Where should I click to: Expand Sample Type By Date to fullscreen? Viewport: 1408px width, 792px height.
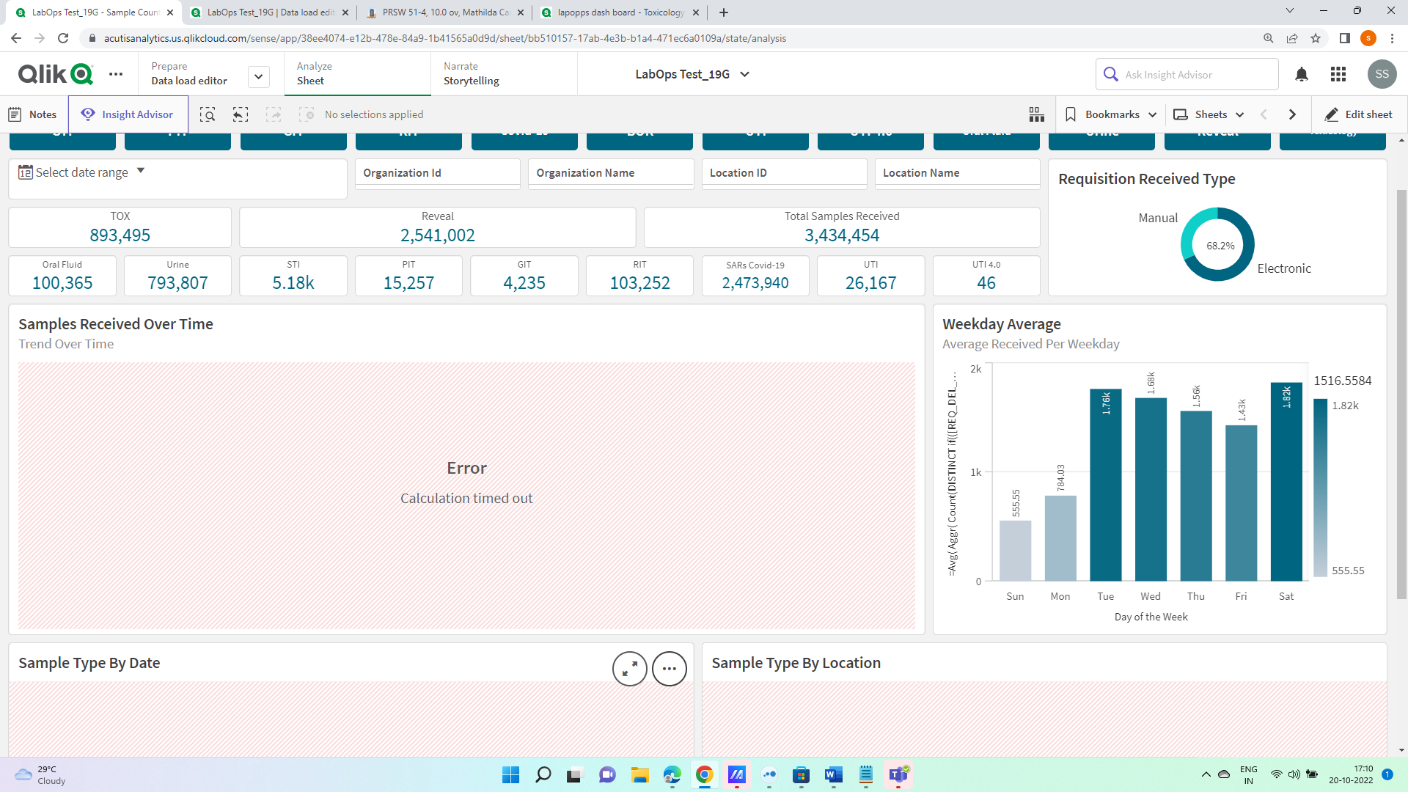click(x=629, y=669)
